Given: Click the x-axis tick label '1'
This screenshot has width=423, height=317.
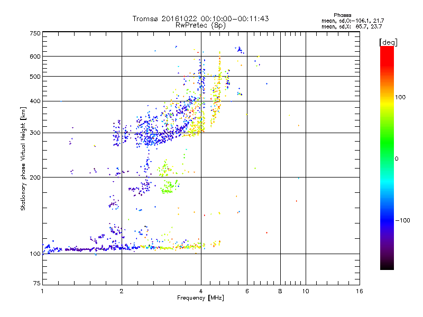Looking at the screenshot, I should [x=42, y=291].
